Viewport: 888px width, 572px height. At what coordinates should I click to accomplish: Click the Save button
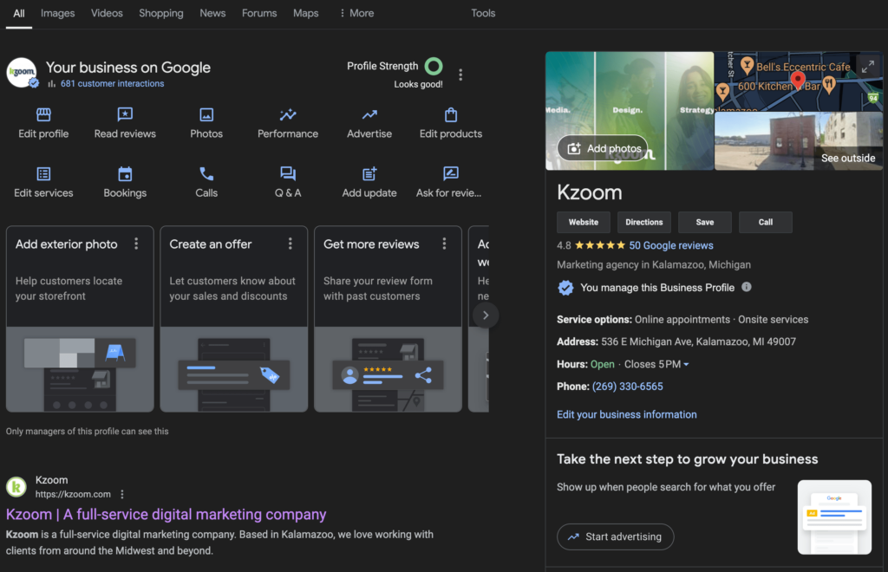[704, 223]
